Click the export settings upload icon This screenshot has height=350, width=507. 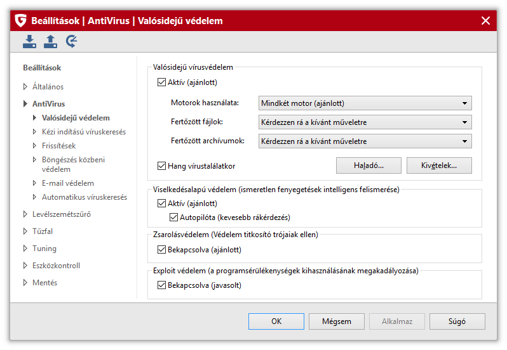(50, 42)
